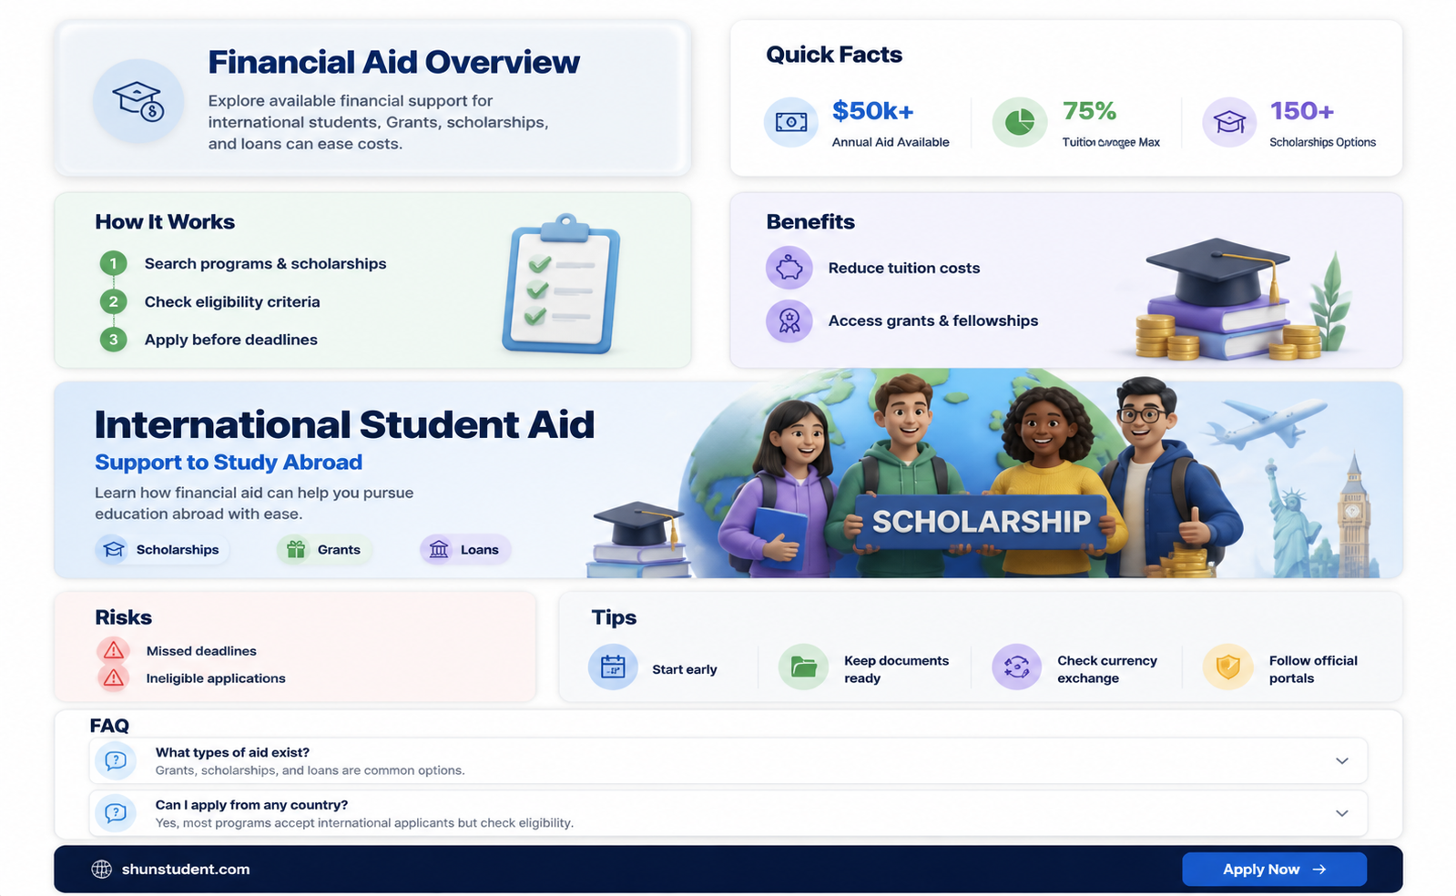Screen dimensions: 1456x896
Task: Click the award ribbon icon for Access grants
Action: tap(789, 321)
